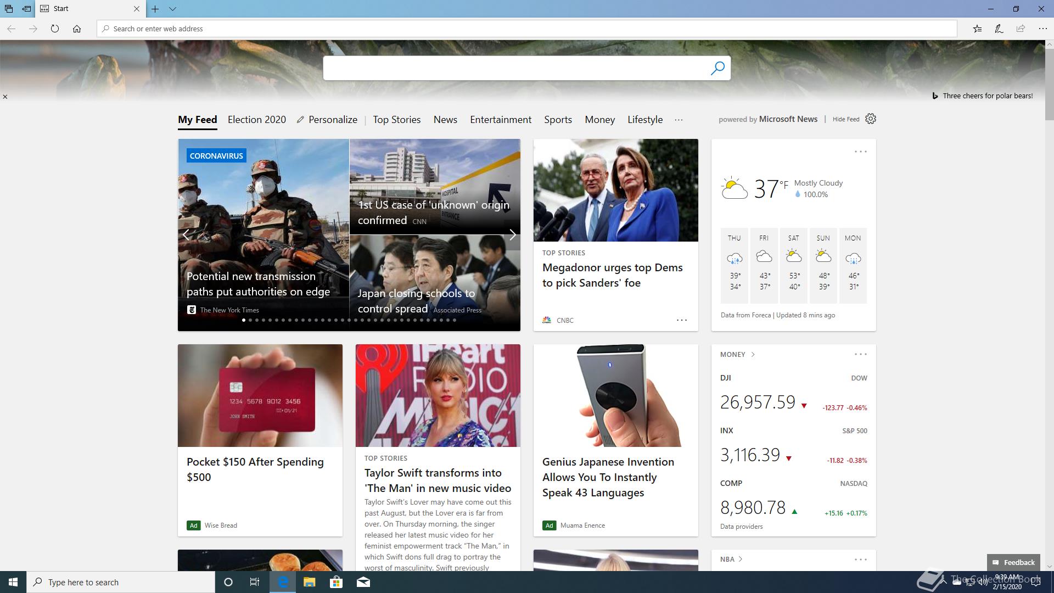Click the Cortana circle icon
This screenshot has height=593, width=1054.
tap(228, 582)
